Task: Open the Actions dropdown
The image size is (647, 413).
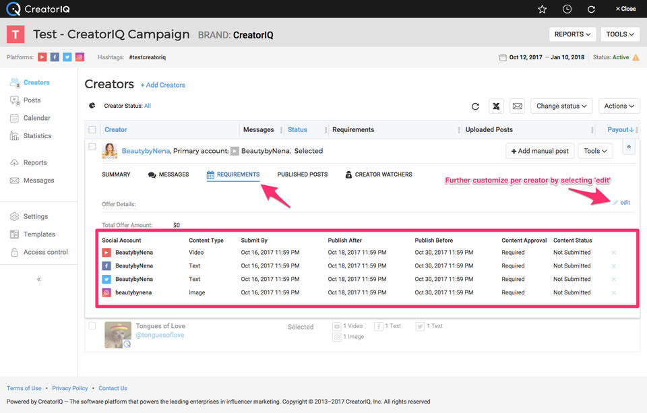Action: click(x=619, y=106)
